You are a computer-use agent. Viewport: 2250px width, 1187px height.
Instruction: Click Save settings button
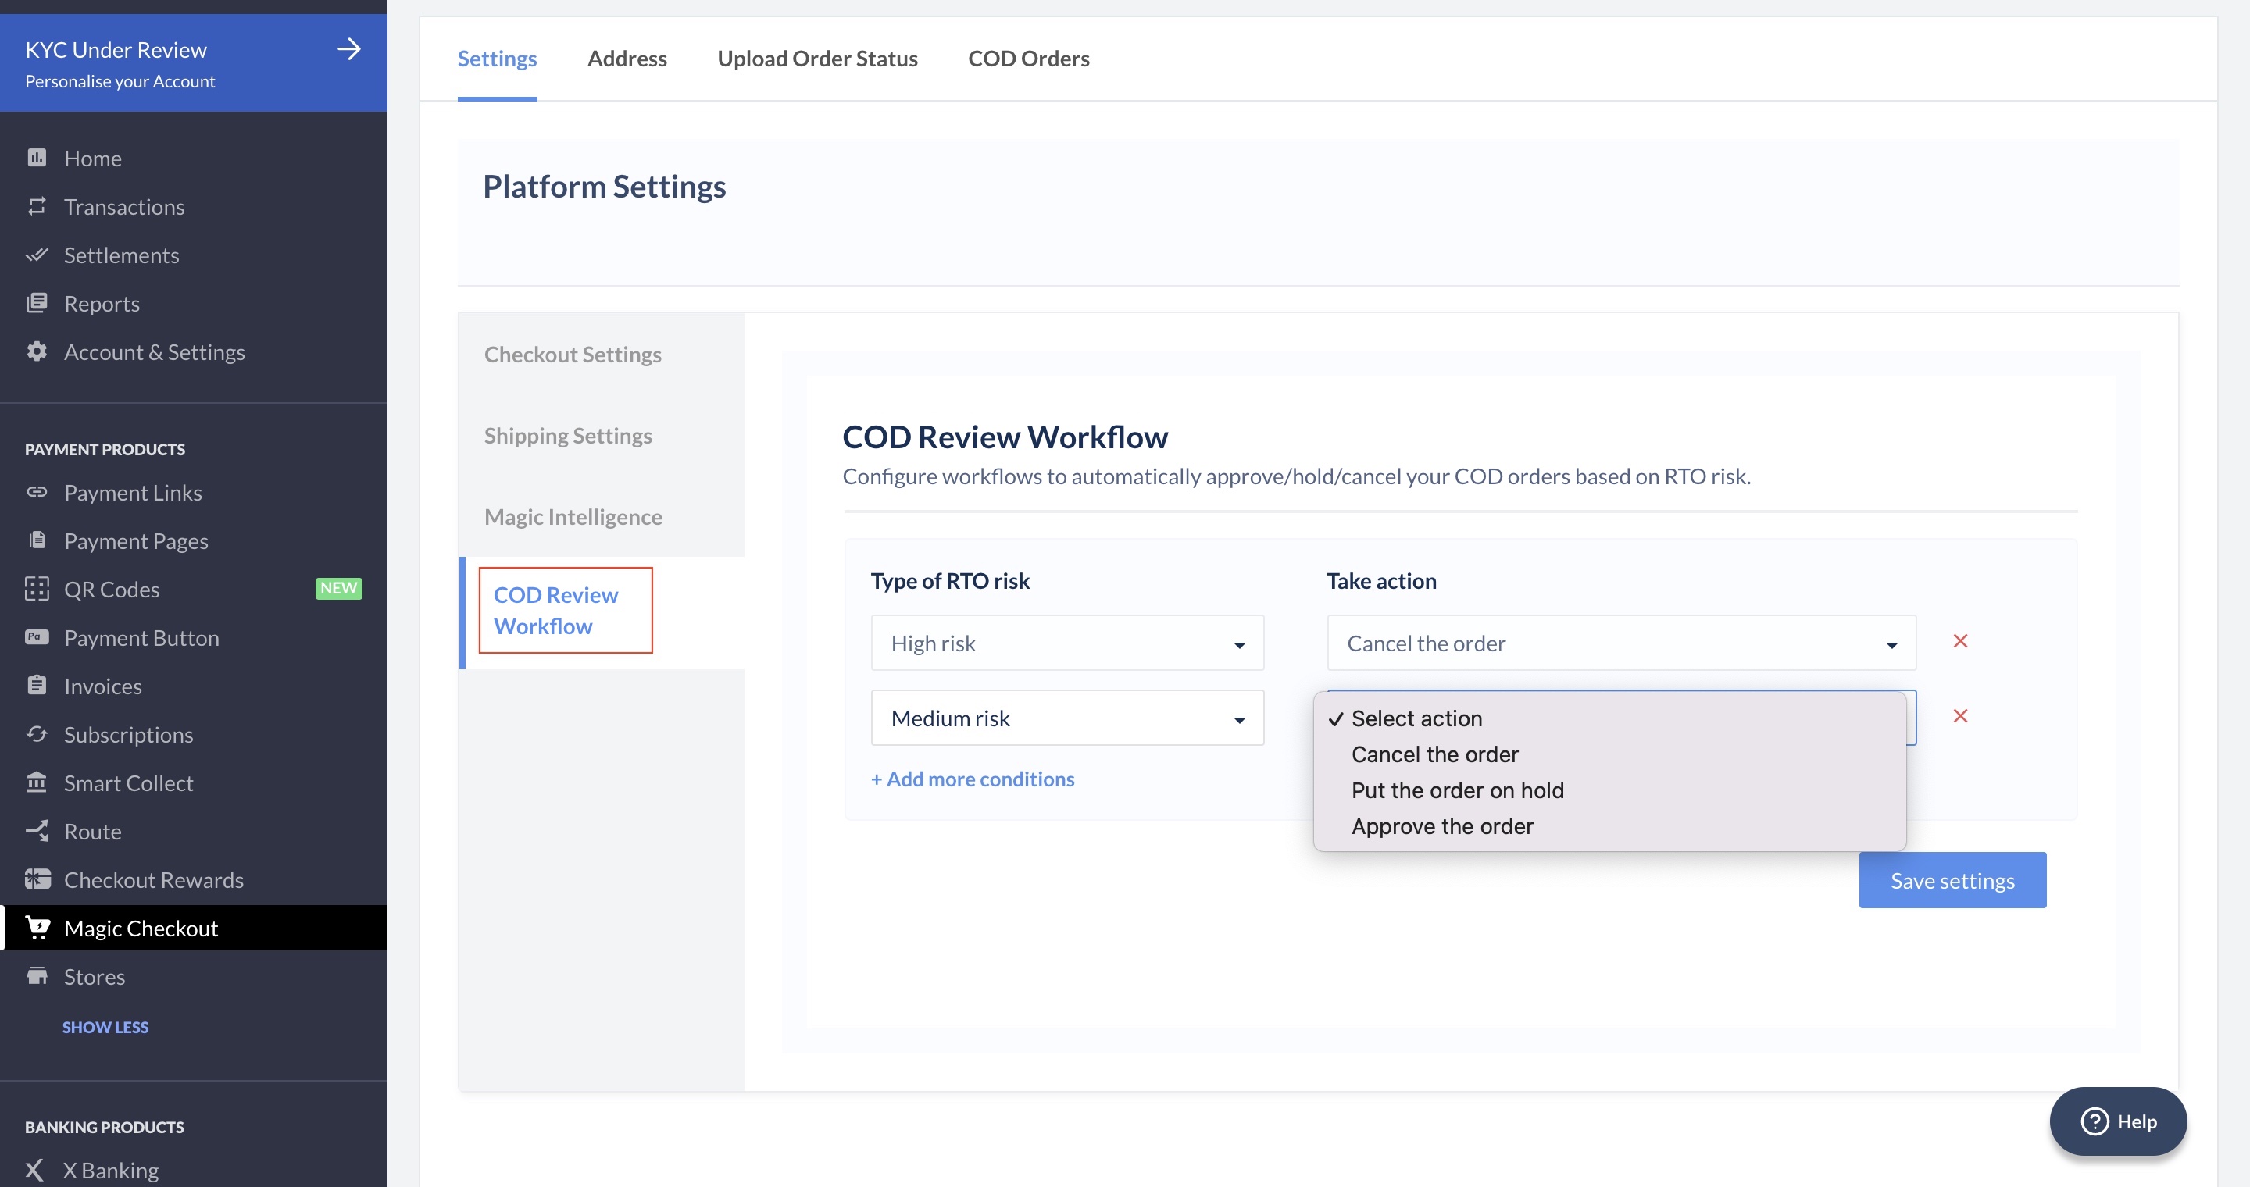1952,881
